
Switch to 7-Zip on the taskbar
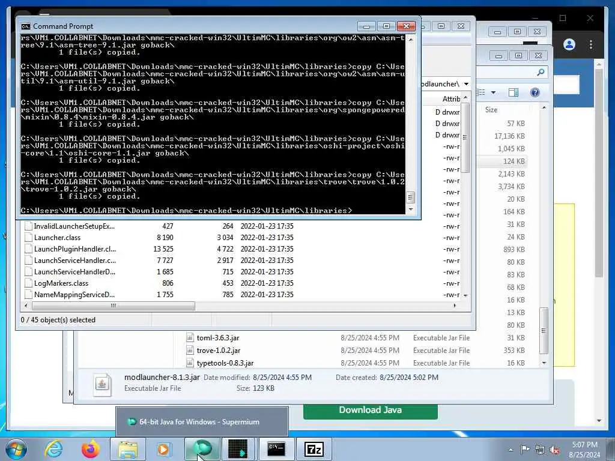click(314, 449)
